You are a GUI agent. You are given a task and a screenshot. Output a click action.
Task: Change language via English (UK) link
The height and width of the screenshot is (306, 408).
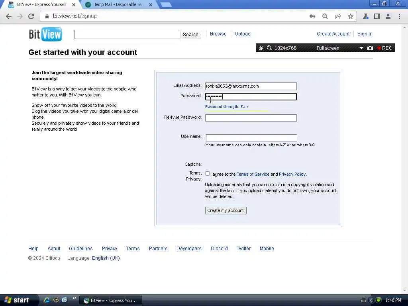pos(106,258)
